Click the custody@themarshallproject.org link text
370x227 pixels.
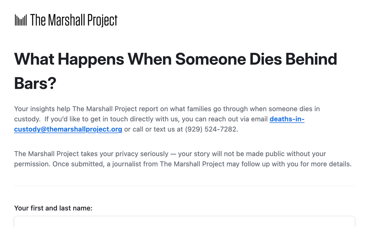(x=68, y=129)
